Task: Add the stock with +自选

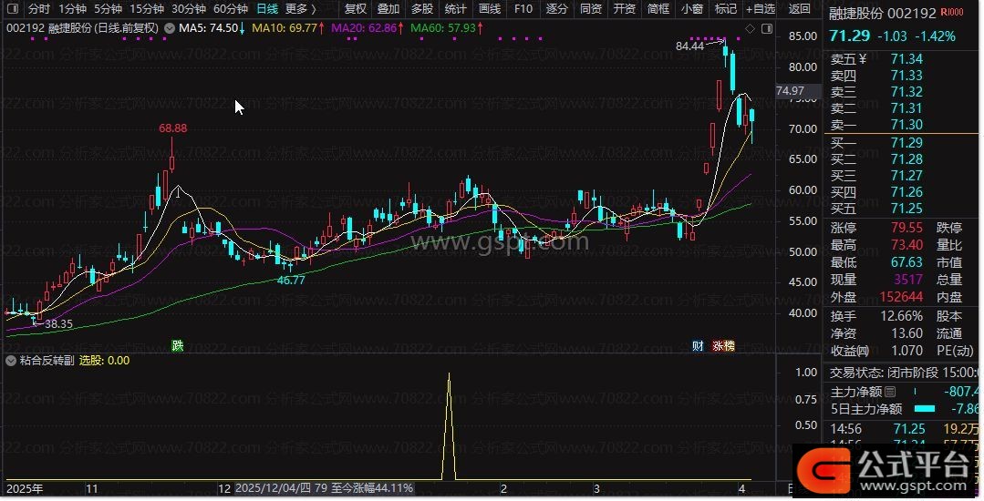Action: (760, 9)
